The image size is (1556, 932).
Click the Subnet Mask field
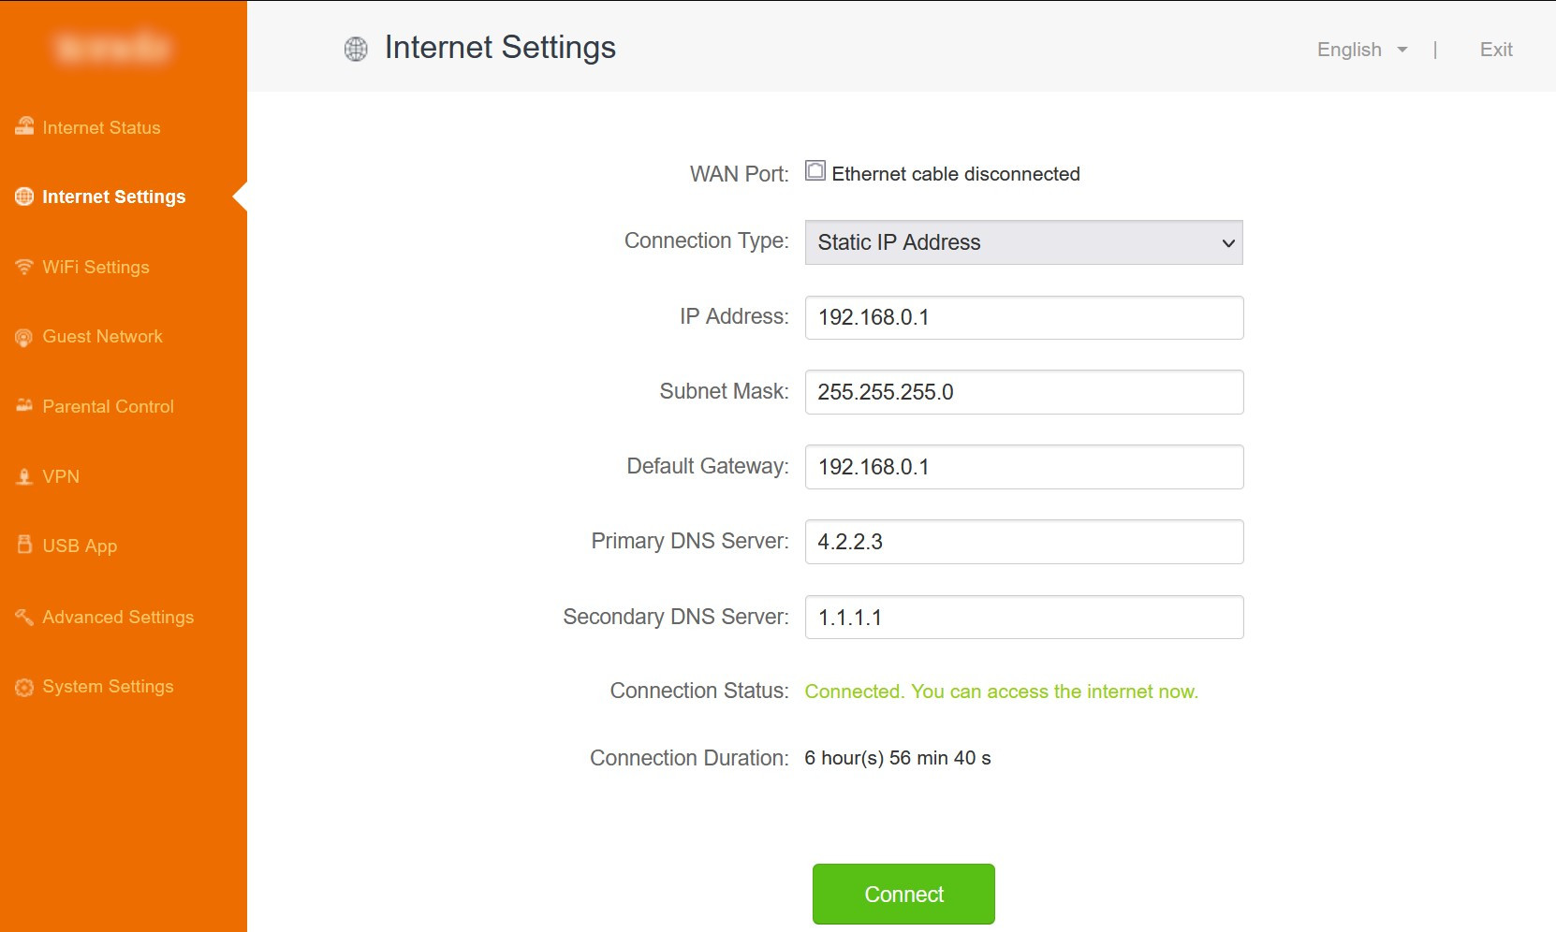(1023, 392)
